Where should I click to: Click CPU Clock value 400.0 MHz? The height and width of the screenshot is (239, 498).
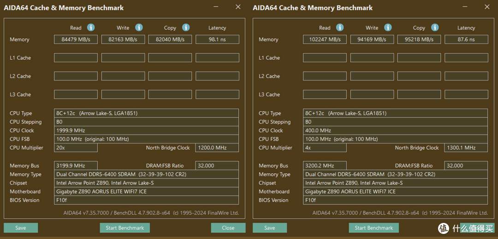click(x=396, y=131)
